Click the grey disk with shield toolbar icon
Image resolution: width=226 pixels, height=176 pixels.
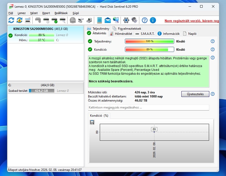pos(38,20)
